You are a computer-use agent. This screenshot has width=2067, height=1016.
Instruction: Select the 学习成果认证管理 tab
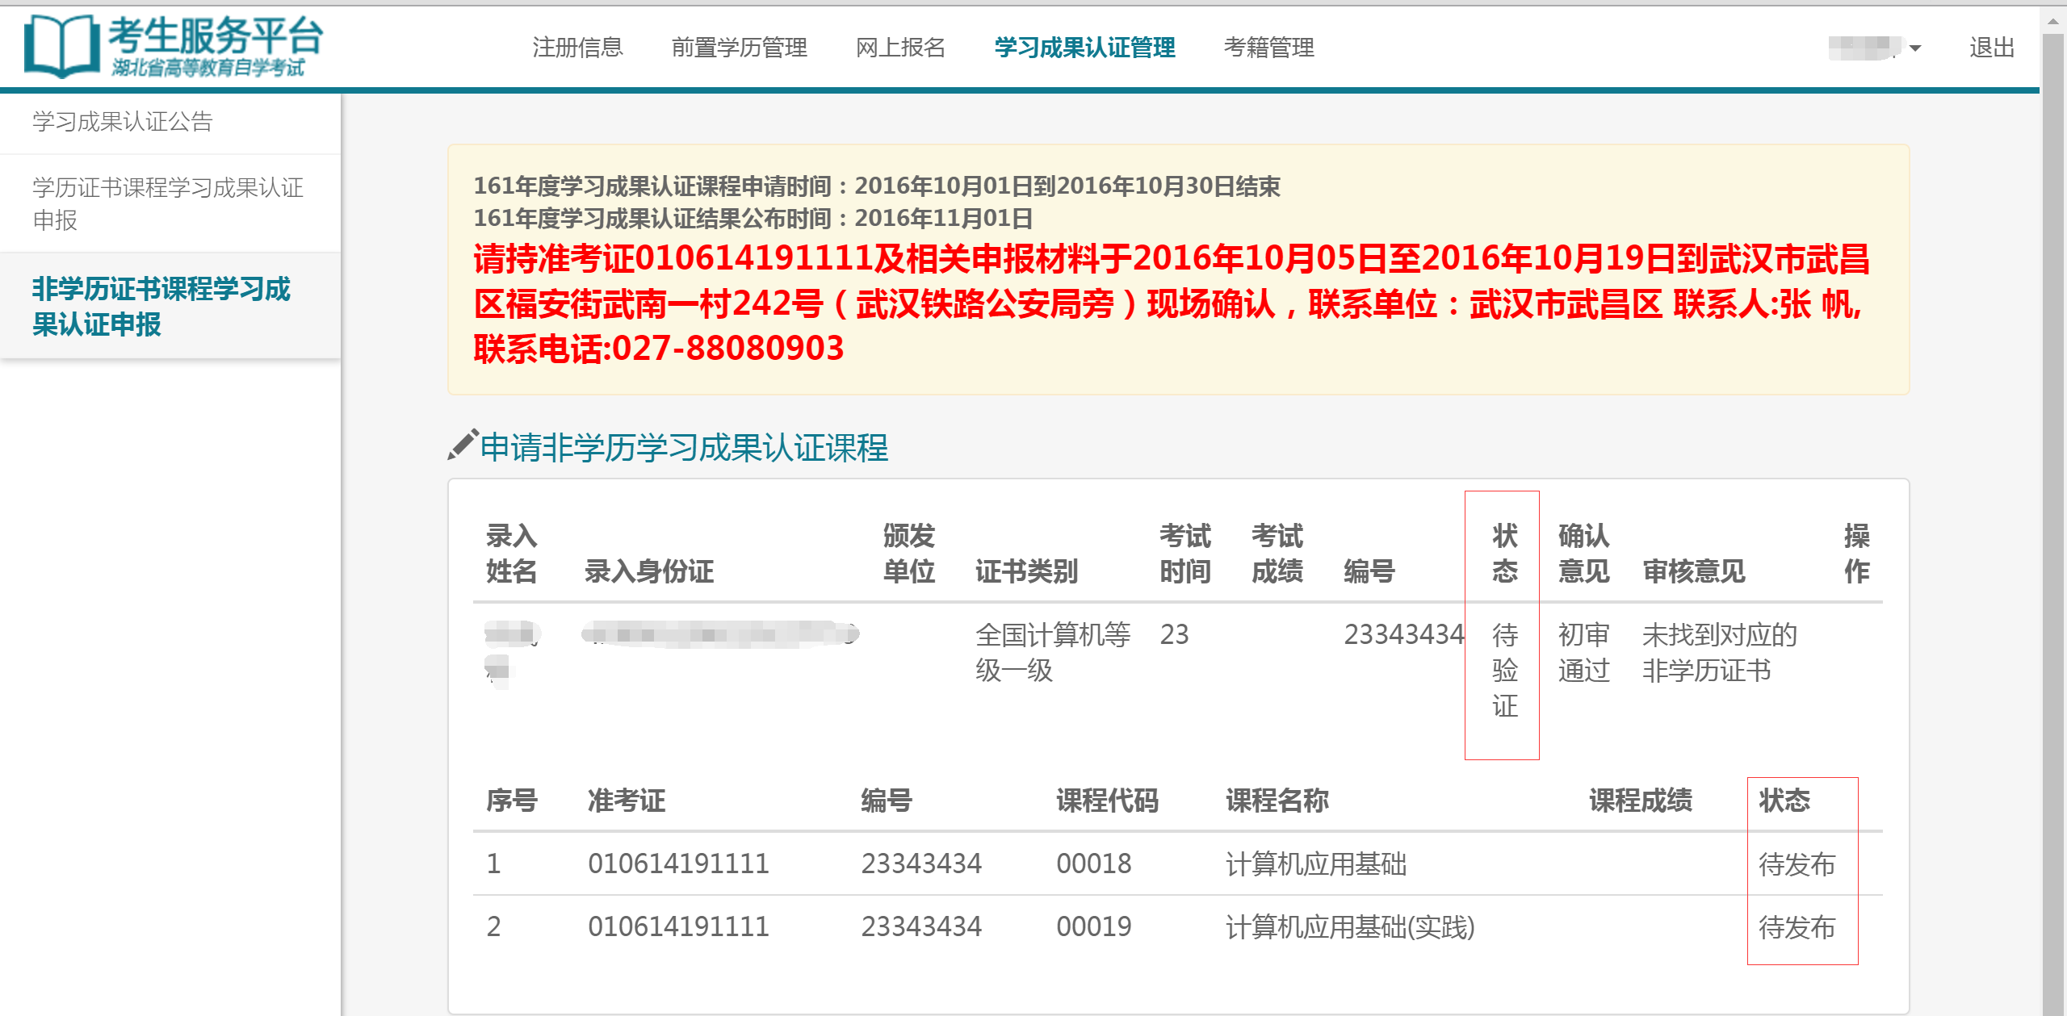1085,48
